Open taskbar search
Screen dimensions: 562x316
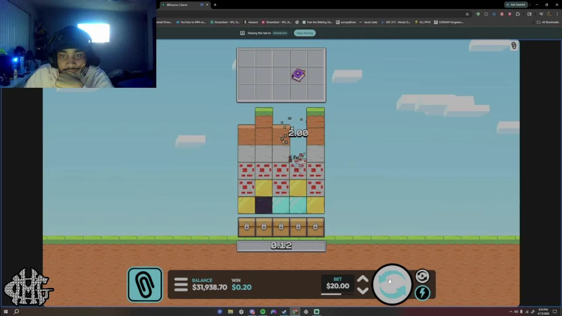click(16, 312)
